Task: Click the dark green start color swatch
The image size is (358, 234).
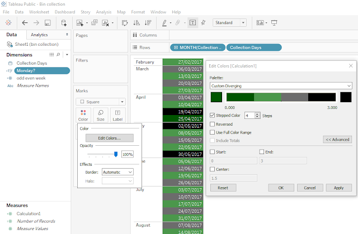Action: [x=216, y=97]
